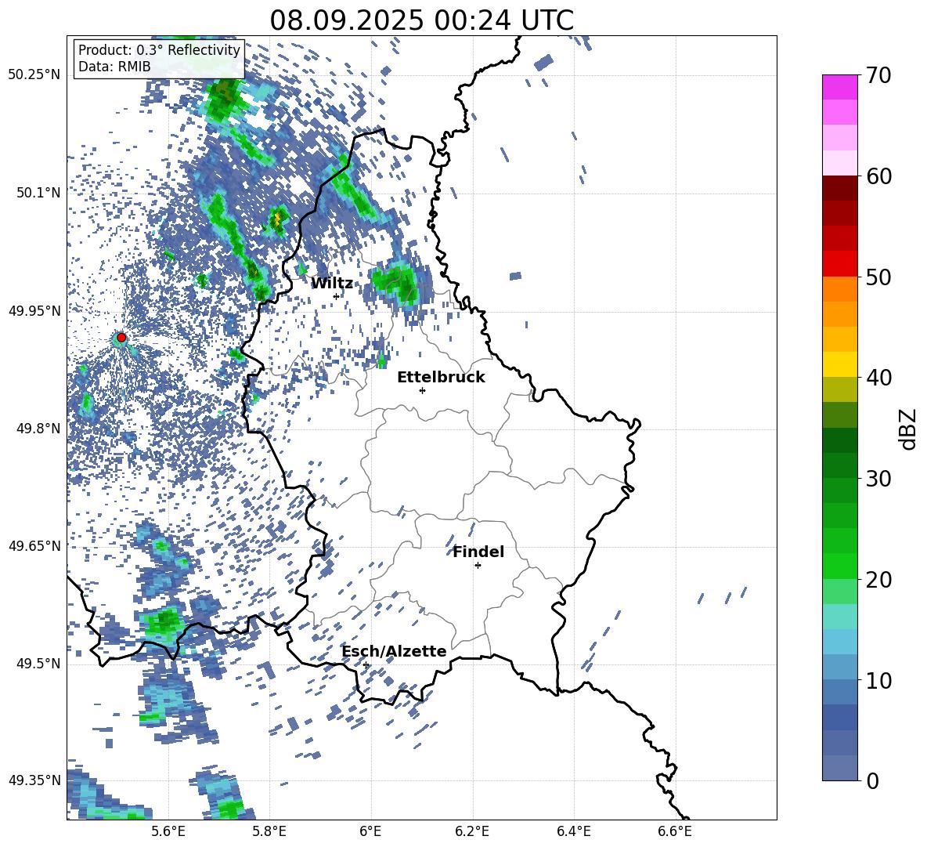
Task: Click the colorbar tick label 10
Action: coord(878,680)
